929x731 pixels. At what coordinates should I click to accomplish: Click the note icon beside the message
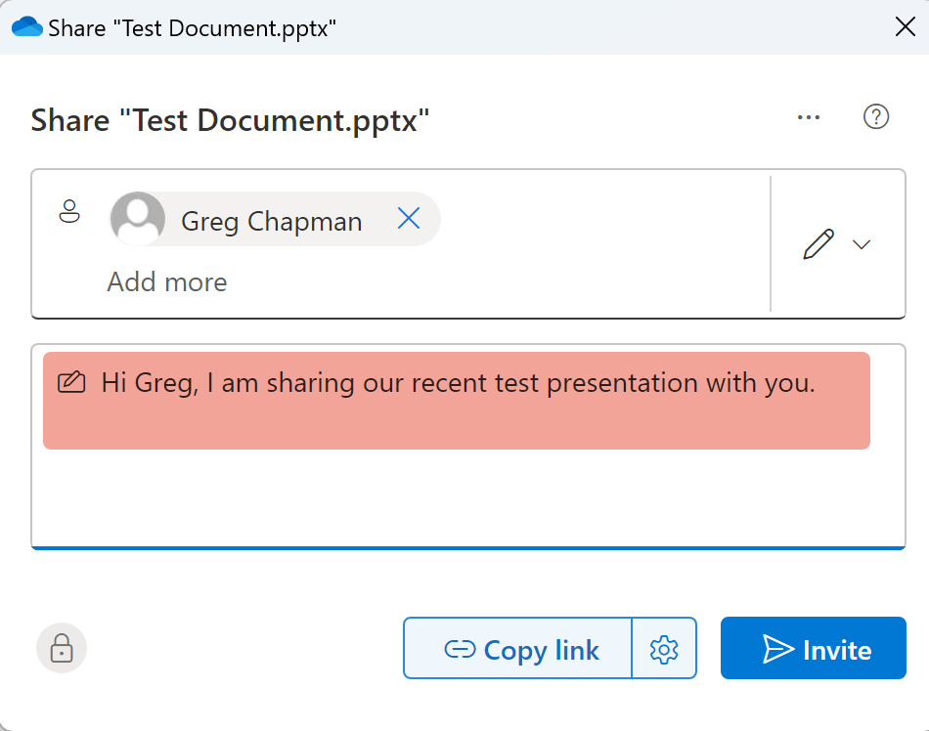coord(71,382)
